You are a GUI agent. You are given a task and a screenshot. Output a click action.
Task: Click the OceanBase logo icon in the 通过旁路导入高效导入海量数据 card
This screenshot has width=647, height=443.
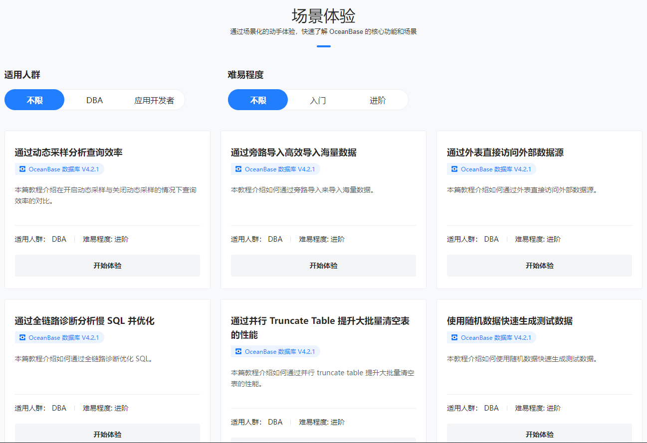coord(238,169)
